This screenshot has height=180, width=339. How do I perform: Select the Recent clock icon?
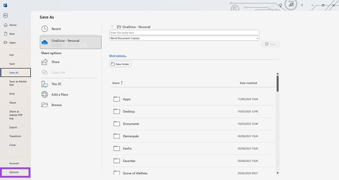pyautogui.click(x=45, y=29)
